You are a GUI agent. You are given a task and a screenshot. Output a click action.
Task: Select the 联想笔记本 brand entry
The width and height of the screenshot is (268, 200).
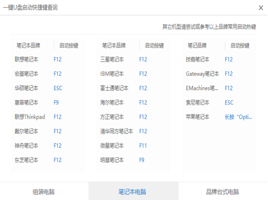(26, 60)
